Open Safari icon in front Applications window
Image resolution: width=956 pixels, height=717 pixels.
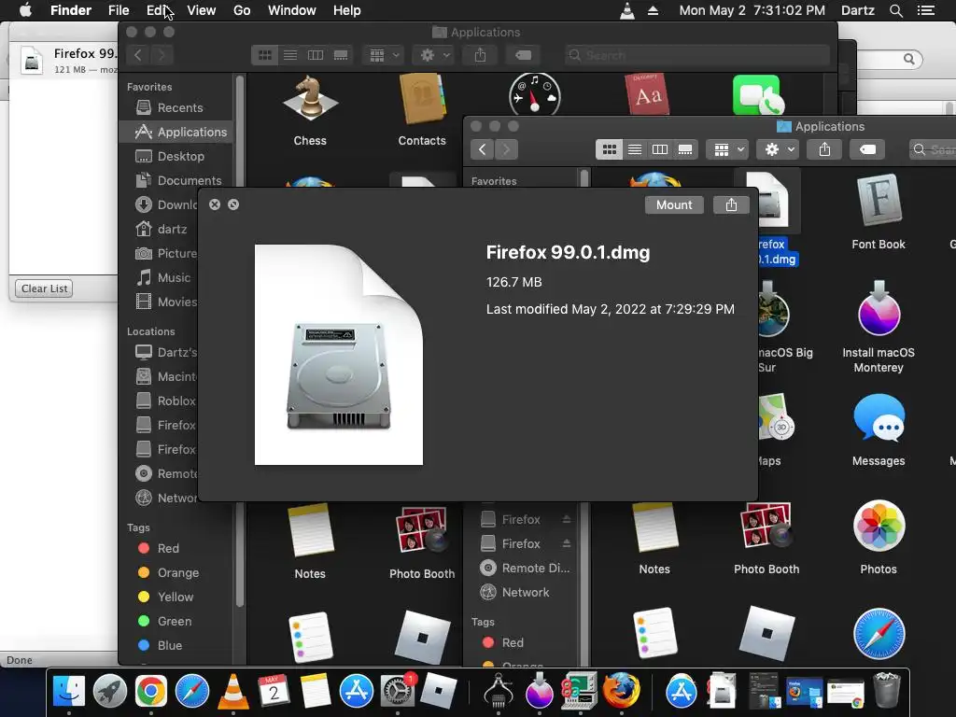[x=879, y=634]
